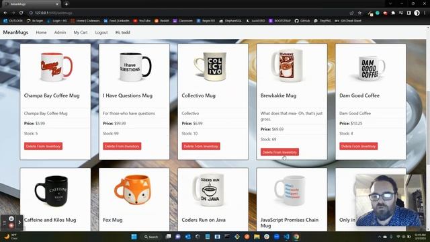Click the 'Stock: 69' text
The image size is (430, 242).
tap(268, 139)
